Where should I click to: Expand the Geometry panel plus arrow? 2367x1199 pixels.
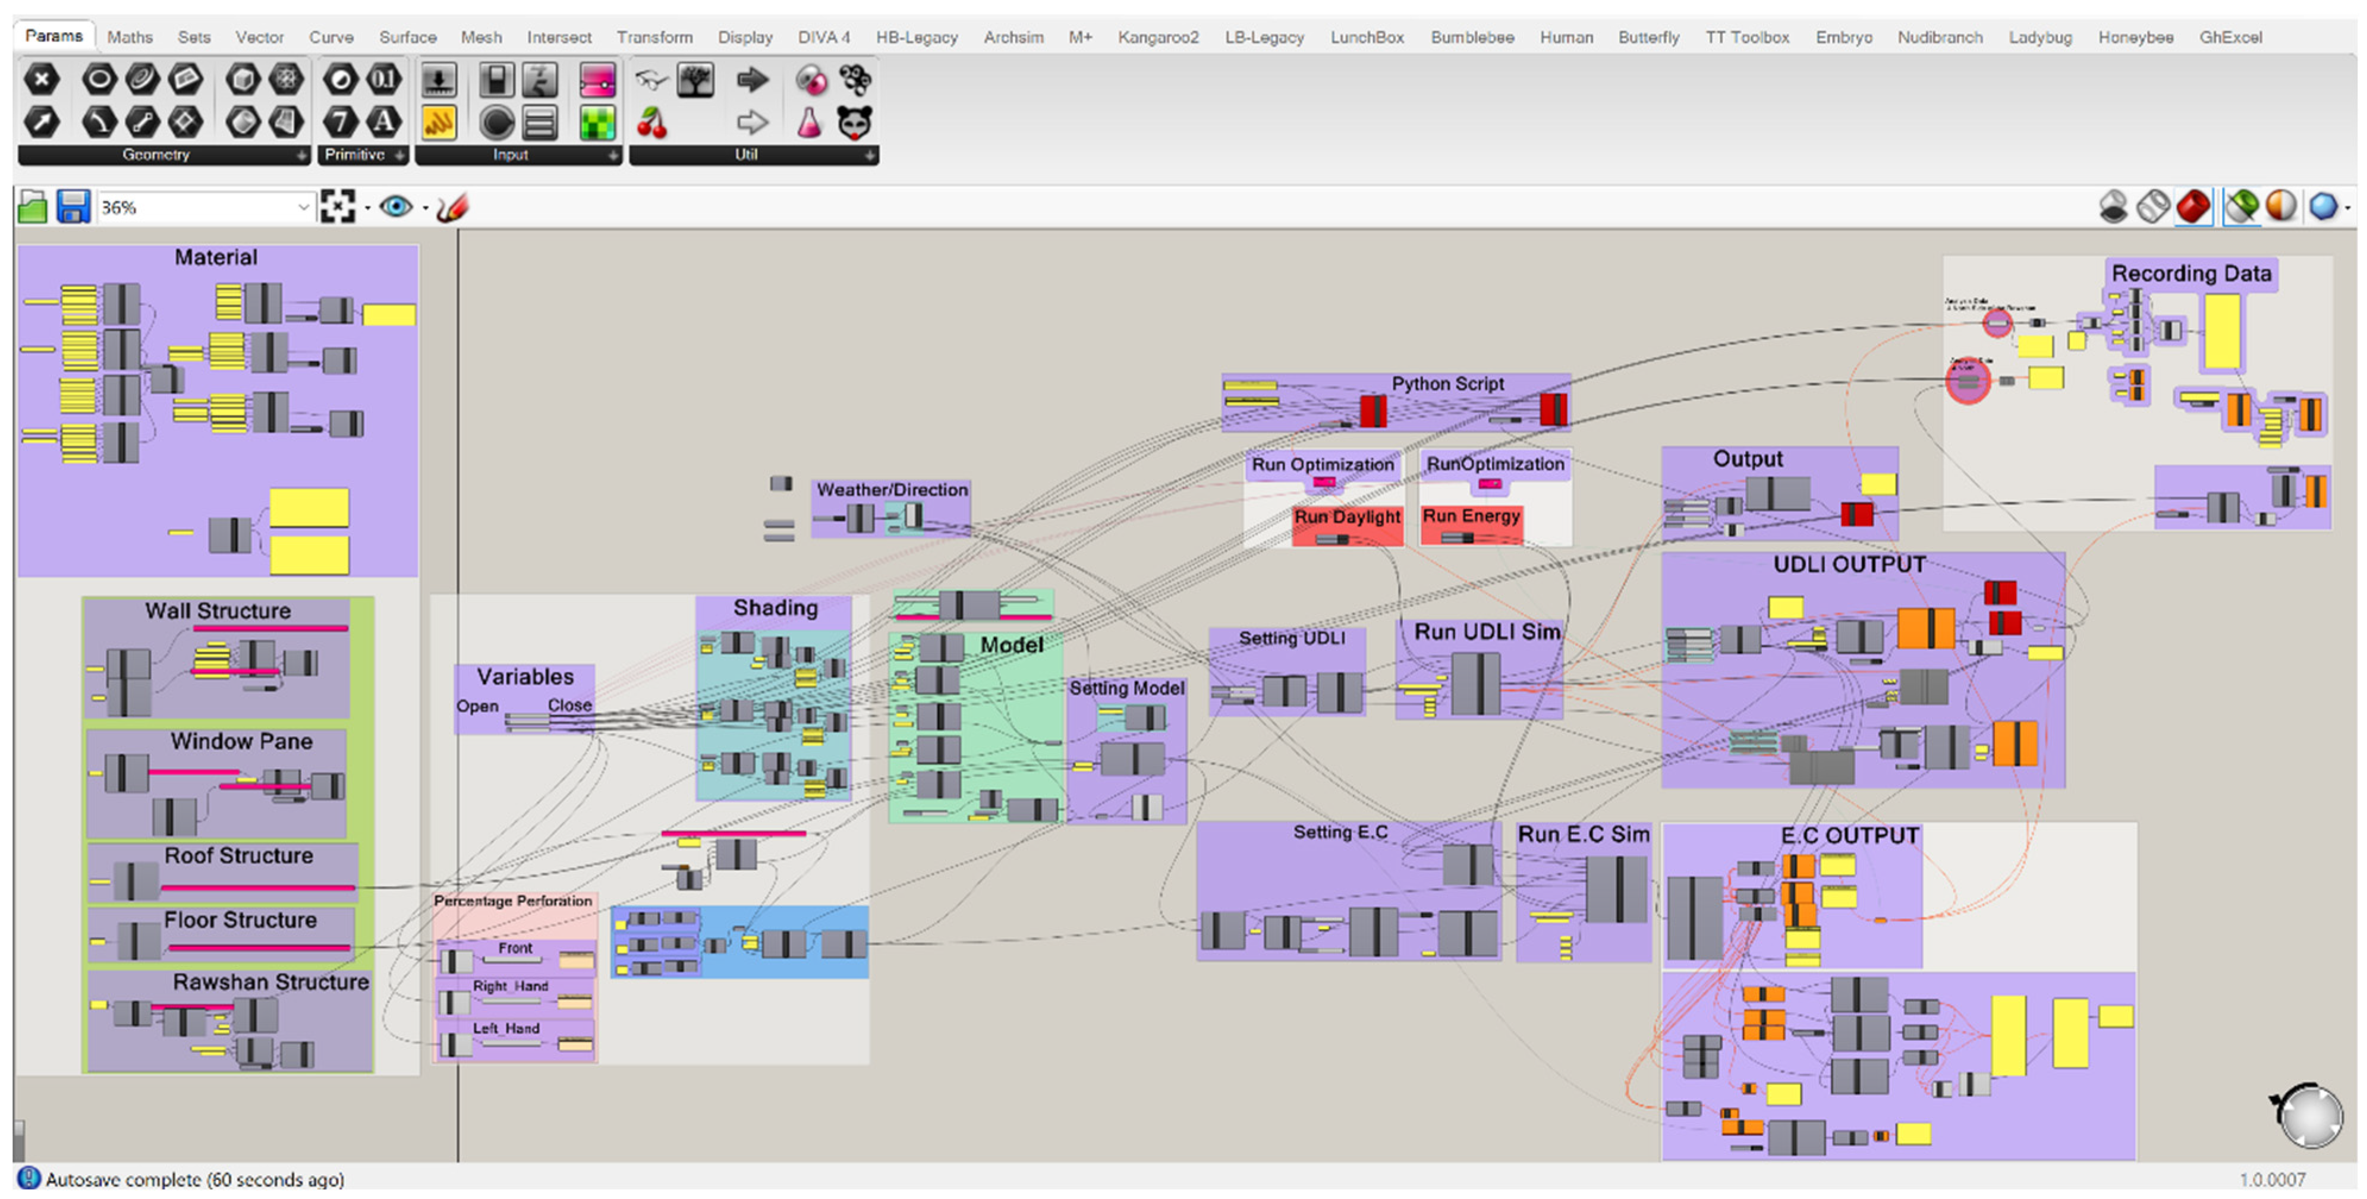coord(301,155)
